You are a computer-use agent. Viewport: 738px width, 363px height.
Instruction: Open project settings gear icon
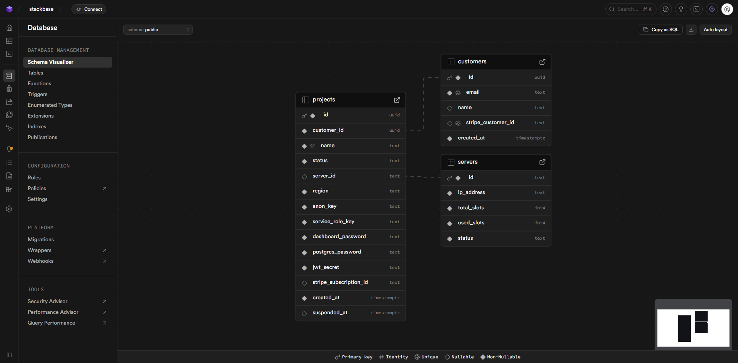coord(9,209)
